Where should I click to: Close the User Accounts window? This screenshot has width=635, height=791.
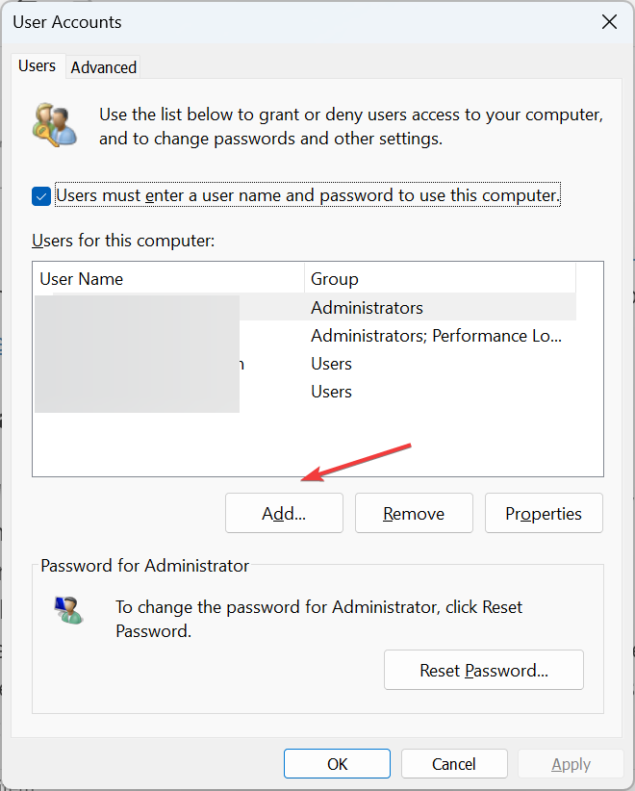click(x=609, y=22)
